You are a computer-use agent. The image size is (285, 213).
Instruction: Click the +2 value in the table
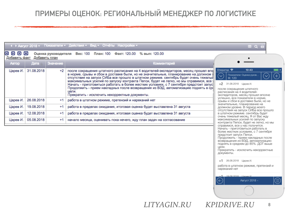[x=62, y=71]
